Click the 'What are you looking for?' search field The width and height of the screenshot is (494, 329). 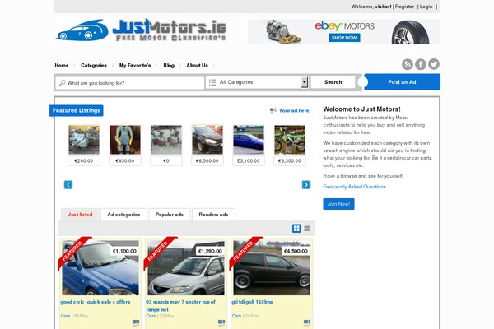point(132,83)
